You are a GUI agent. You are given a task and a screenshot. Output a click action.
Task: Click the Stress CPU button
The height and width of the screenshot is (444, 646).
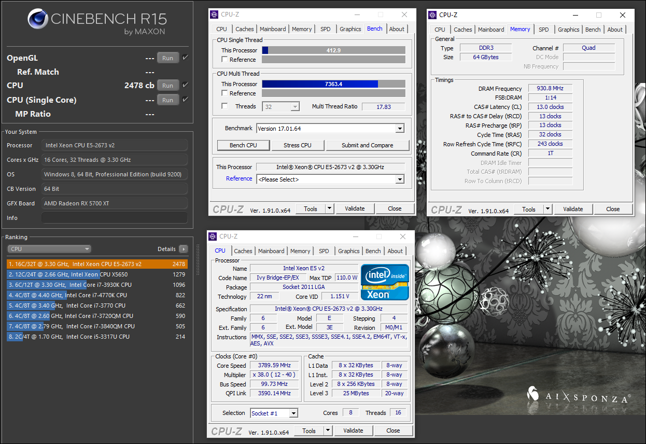(298, 145)
